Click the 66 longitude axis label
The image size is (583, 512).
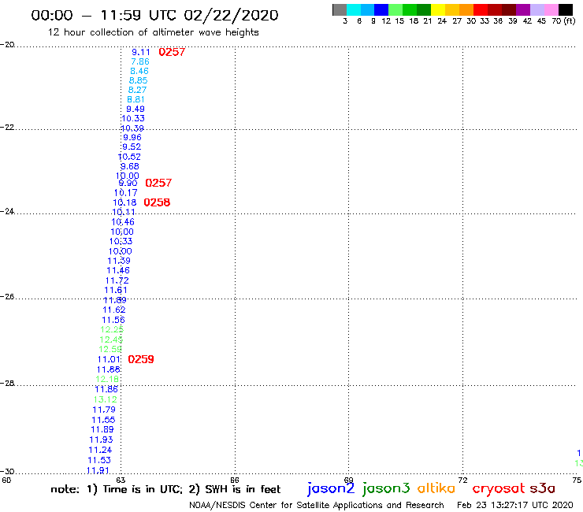[x=235, y=480]
